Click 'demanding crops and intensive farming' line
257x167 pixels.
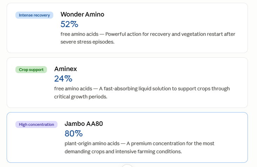[123, 152]
